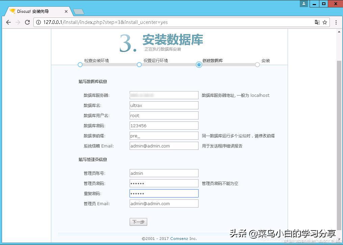The height and width of the screenshot is (245, 343).
Task: Focus the 管理员账号 field containing admin
Action: (164, 173)
